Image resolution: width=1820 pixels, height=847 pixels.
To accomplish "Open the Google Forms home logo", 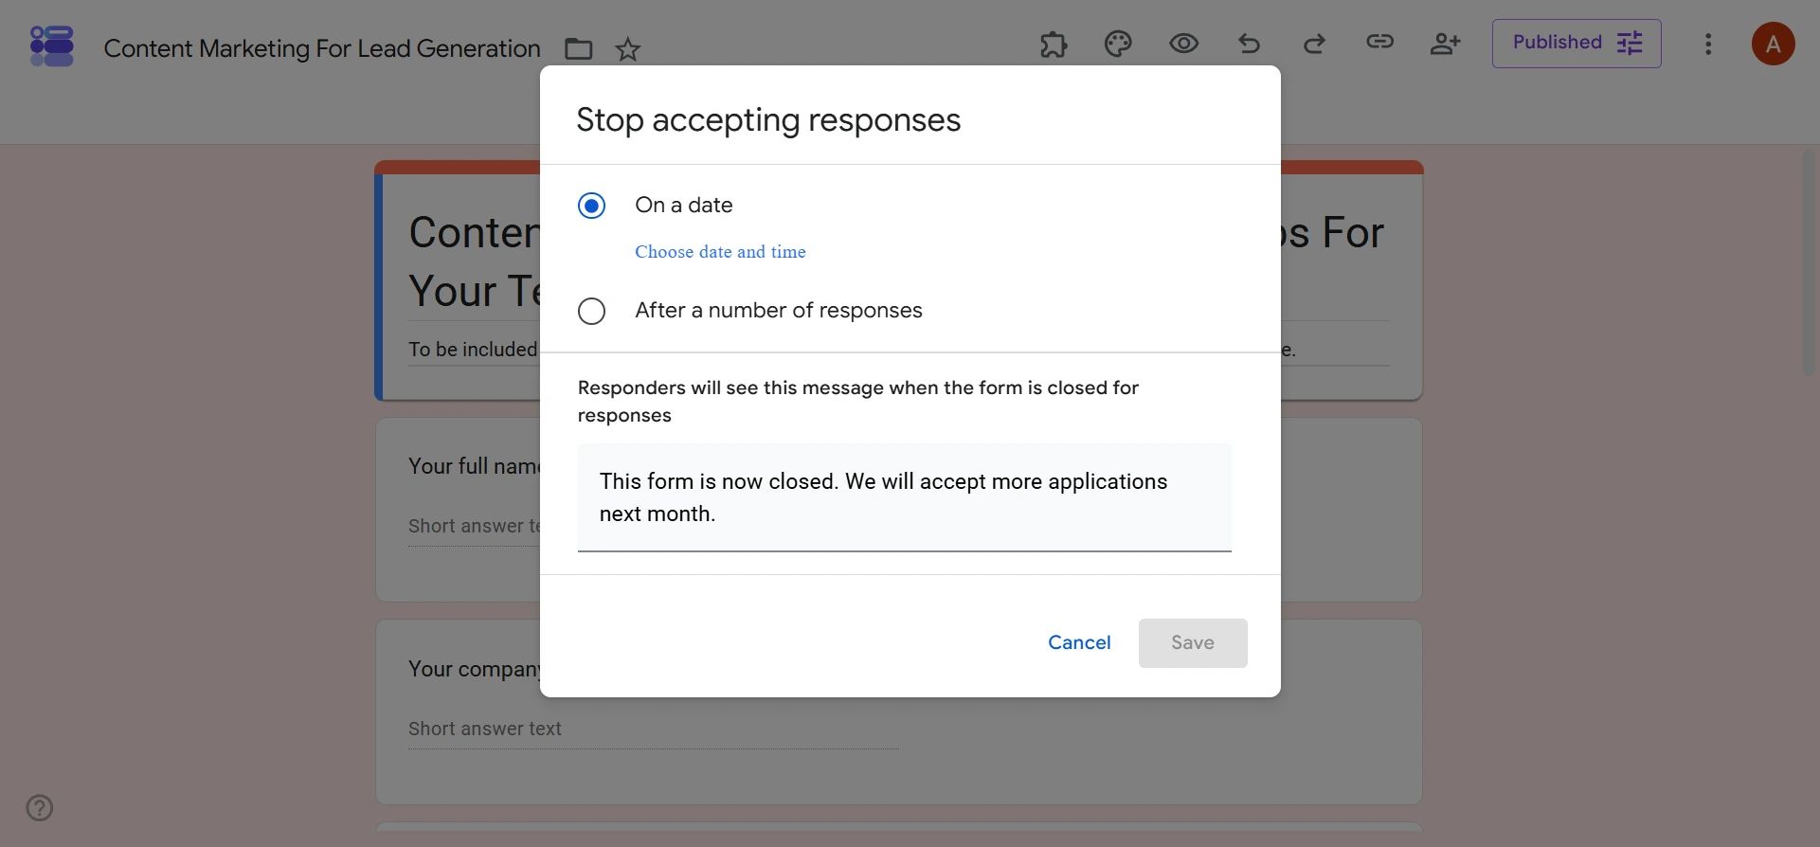I will pos(51,45).
